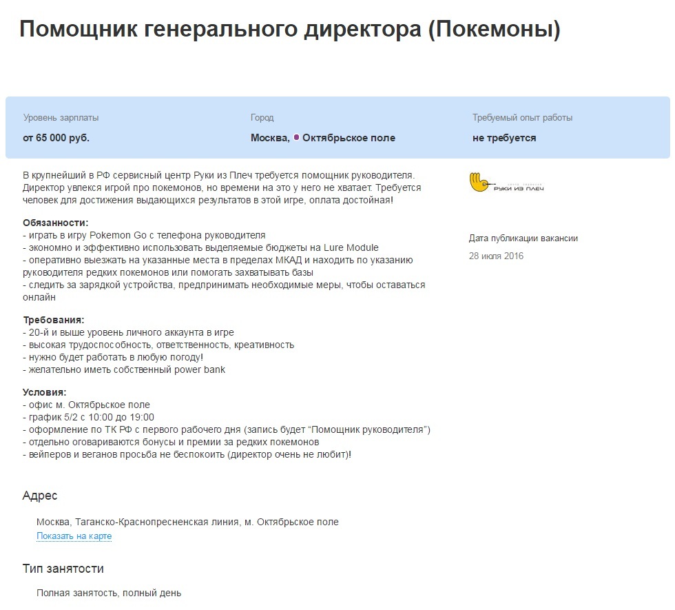Click the Тип занятости section heading
Screen dimensions: 675x610
point(63,569)
